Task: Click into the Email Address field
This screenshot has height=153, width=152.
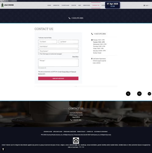Action: pos(58,46)
